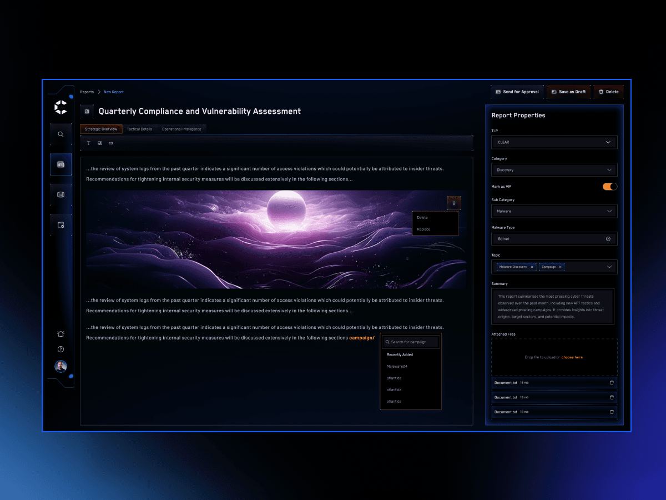The height and width of the screenshot is (500, 666).
Task: Expand the Topic dropdown chevron
Action: [609, 267]
